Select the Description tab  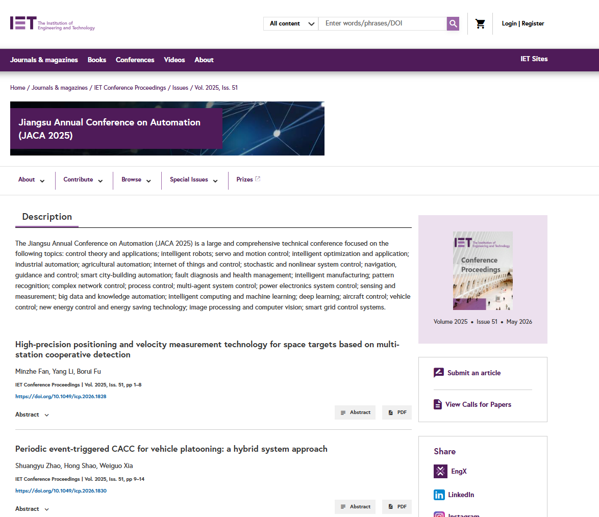[47, 217]
